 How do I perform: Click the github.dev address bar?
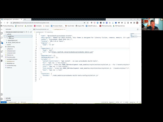[x=47, y=23]
